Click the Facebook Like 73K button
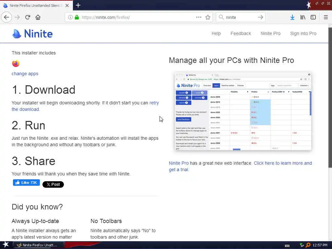Image resolution: width=332 pixels, height=249 pixels. (x=26, y=183)
